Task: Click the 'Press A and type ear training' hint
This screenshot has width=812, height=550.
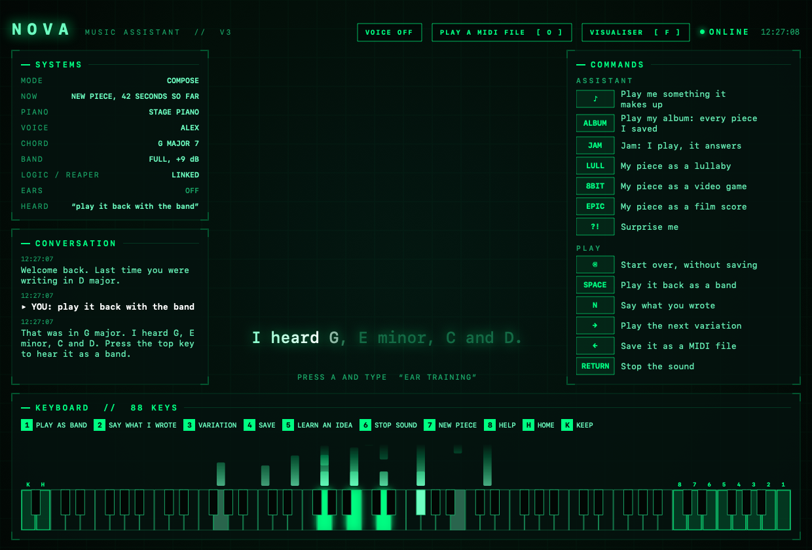Action: click(387, 377)
